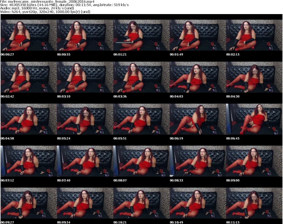283x224 pixels.
Task: Select the video frame at 00:07:12
Action: [29, 161]
